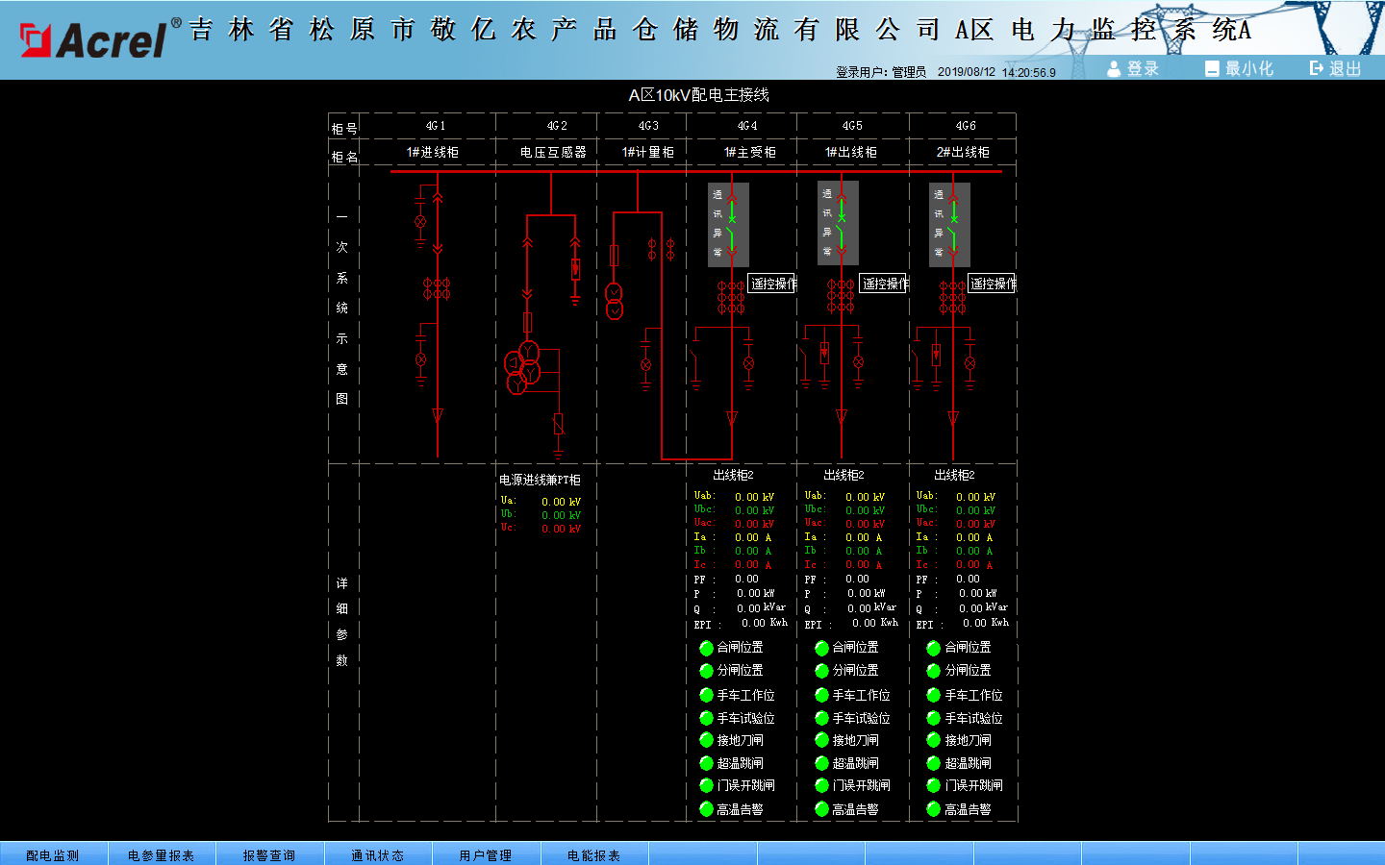Click 合闸位置 indicator light under 4G4
Viewport: 1385px width, 865px height.
[706, 648]
